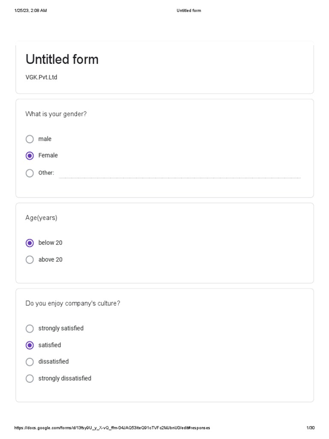This screenshot has height=439, width=329.
Task: Click the Other gender text field
Action: pyautogui.click(x=179, y=173)
